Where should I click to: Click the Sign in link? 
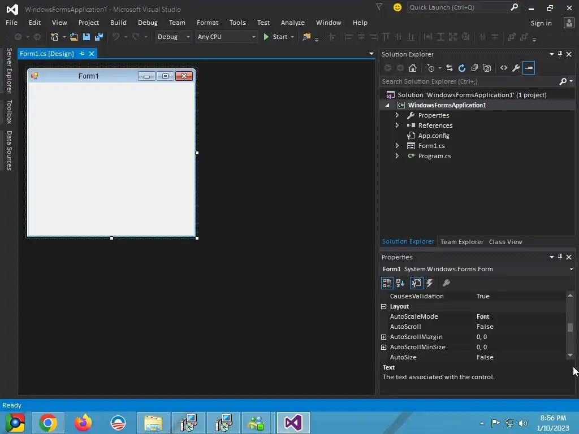[x=541, y=23]
